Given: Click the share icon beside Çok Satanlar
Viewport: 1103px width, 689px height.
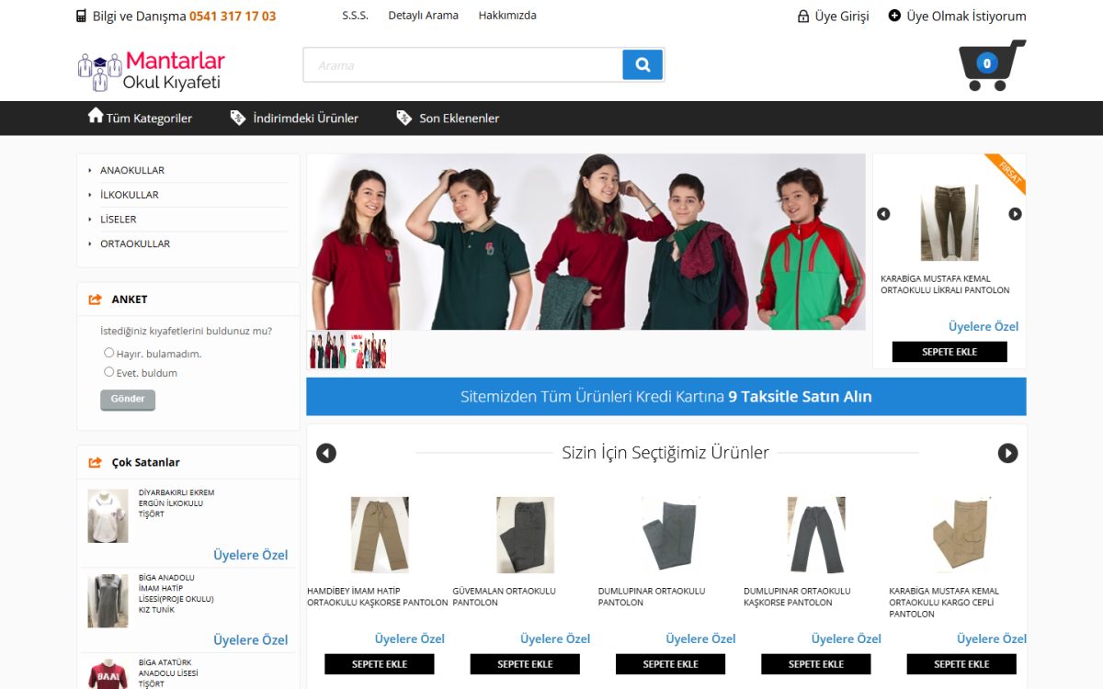Looking at the screenshot, I should 95,462.
